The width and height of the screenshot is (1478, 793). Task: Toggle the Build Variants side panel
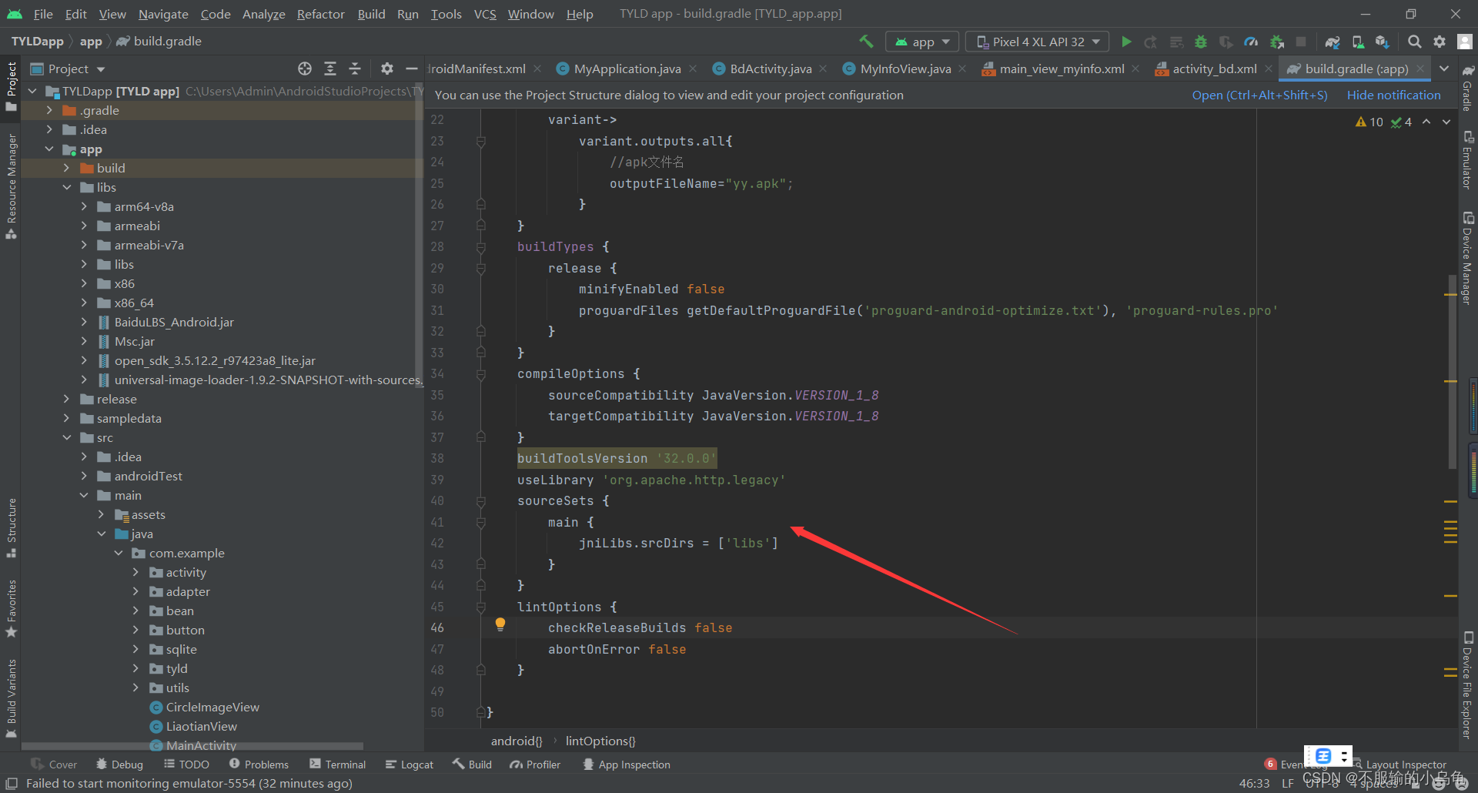[11, 698]
